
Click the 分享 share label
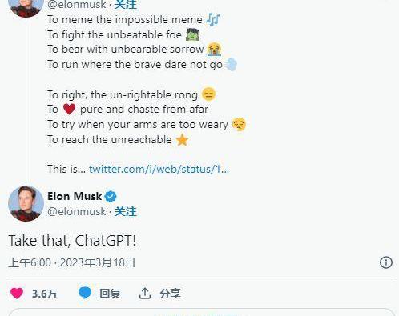(170, 294)
